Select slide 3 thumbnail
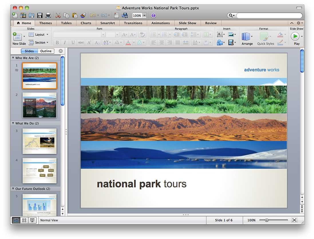The image size is (314, 239). (40, 141)
